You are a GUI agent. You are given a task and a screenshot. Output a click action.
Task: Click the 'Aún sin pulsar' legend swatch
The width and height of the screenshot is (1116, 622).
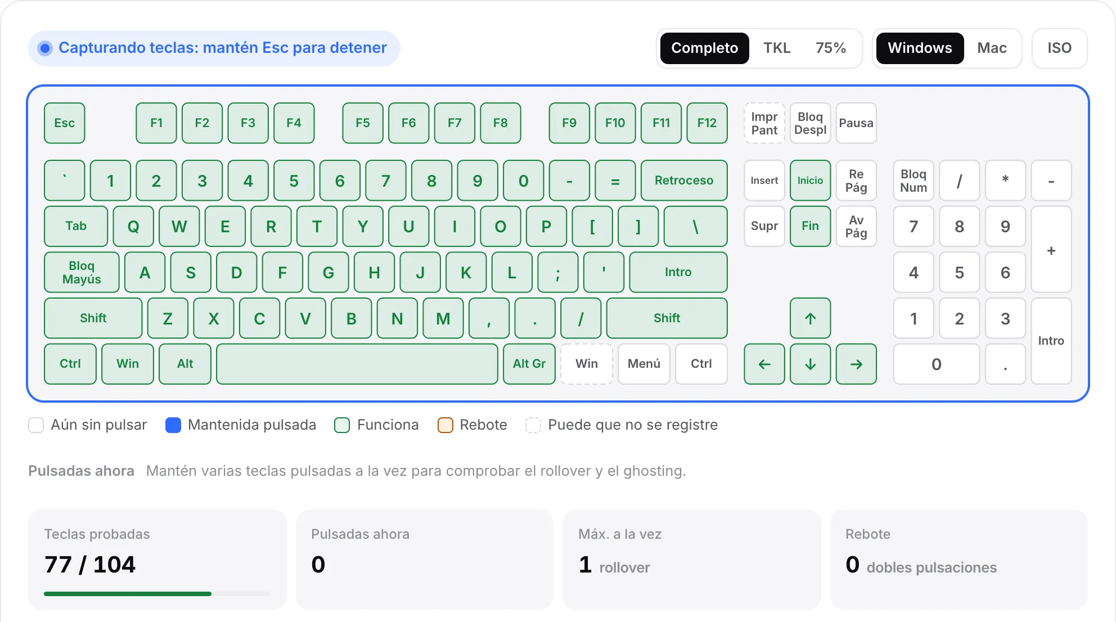tap(36, 425)
